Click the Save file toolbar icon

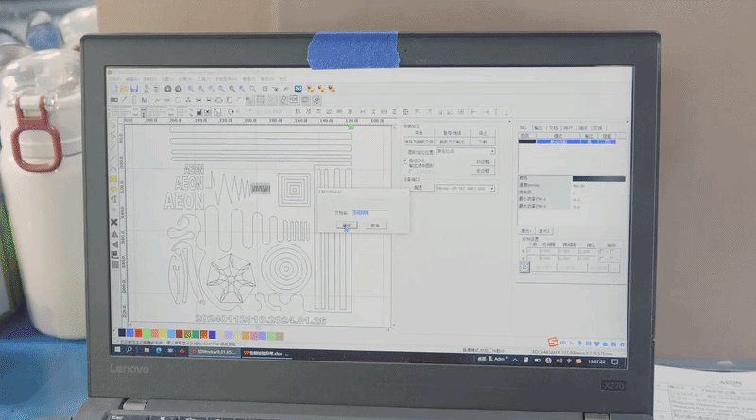[134, 89]
